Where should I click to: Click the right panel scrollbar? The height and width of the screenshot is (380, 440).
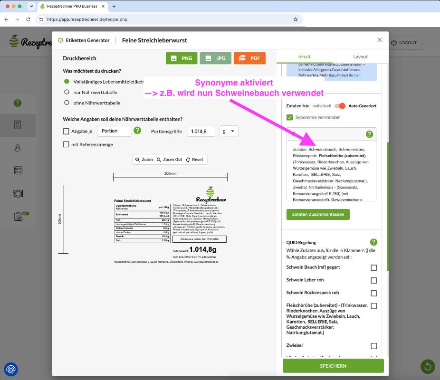click(x=388, y=206)
